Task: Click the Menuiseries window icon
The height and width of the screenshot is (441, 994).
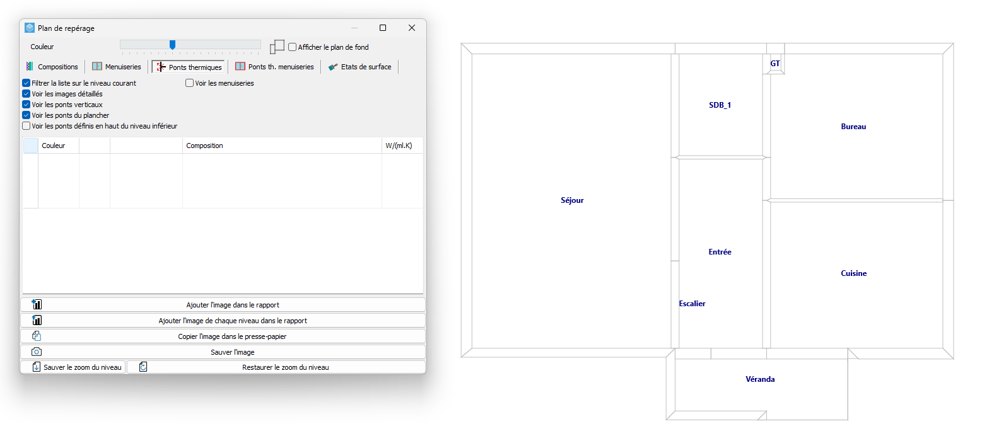Action: [x=97, y=66]
